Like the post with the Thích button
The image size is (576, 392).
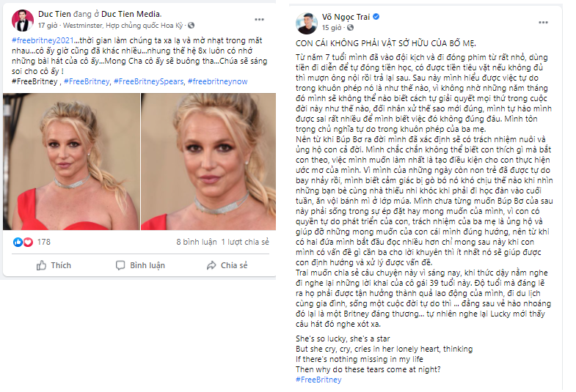[54, 265]
